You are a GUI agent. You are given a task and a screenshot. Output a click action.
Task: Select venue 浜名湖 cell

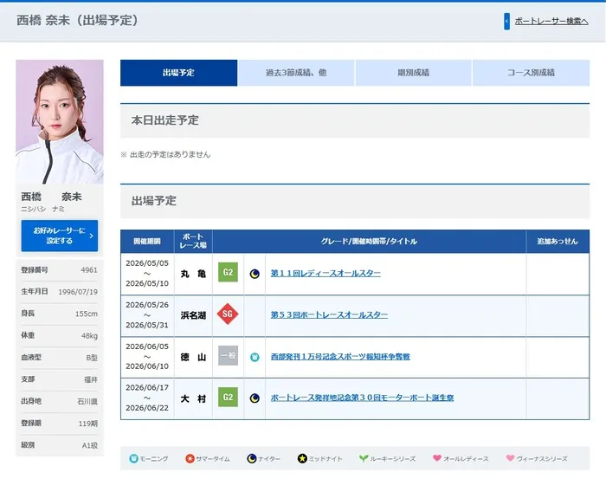(x=193, y=315)
